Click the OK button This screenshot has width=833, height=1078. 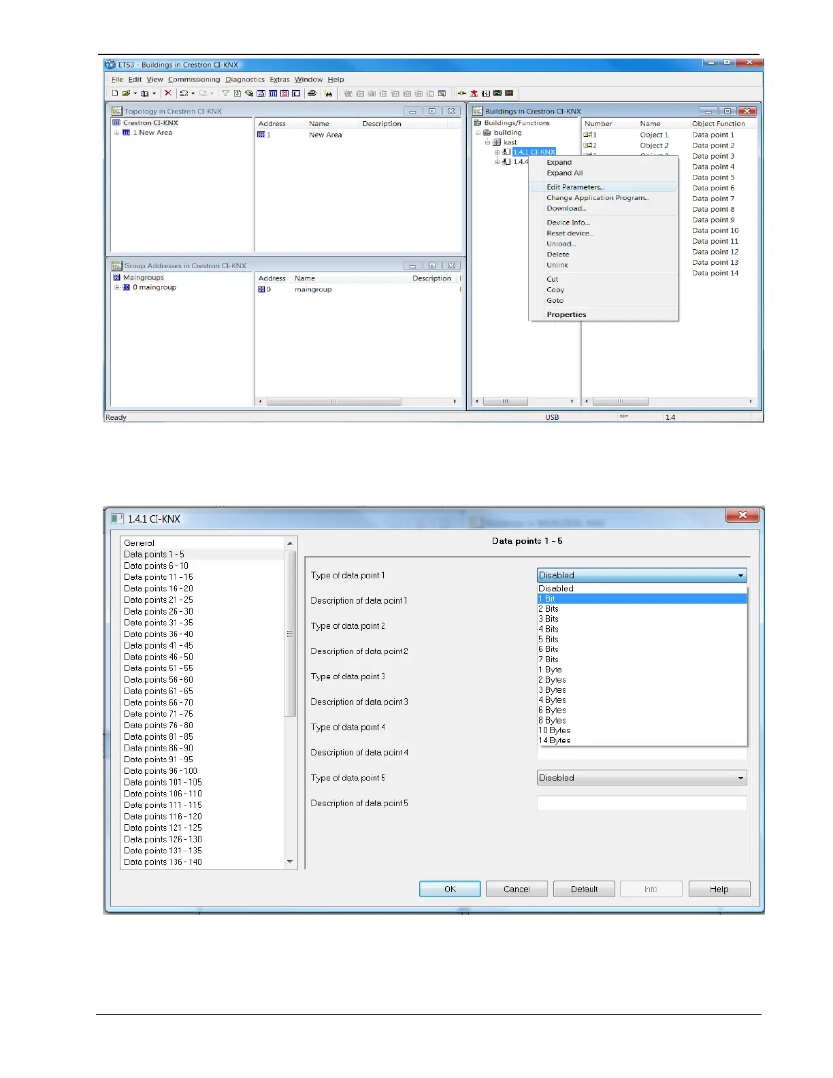pyautogui.click(x=450, y=889)
